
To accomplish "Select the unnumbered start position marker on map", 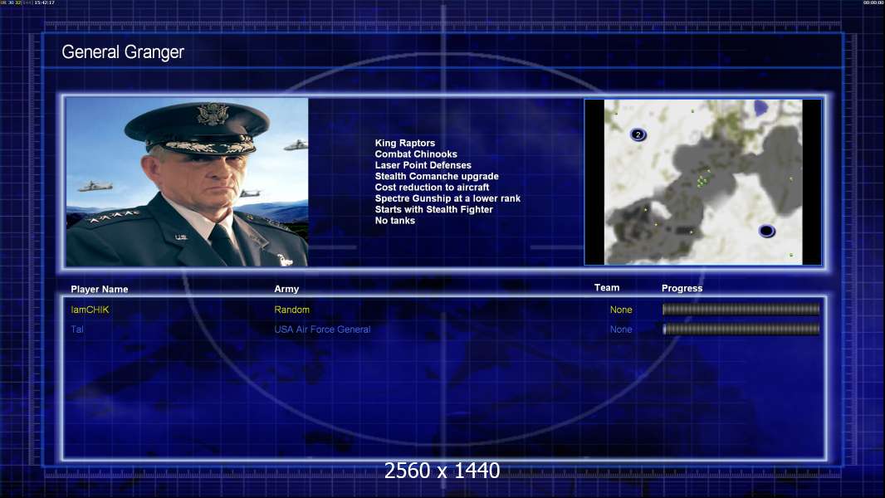I will (x=766, y=230).
